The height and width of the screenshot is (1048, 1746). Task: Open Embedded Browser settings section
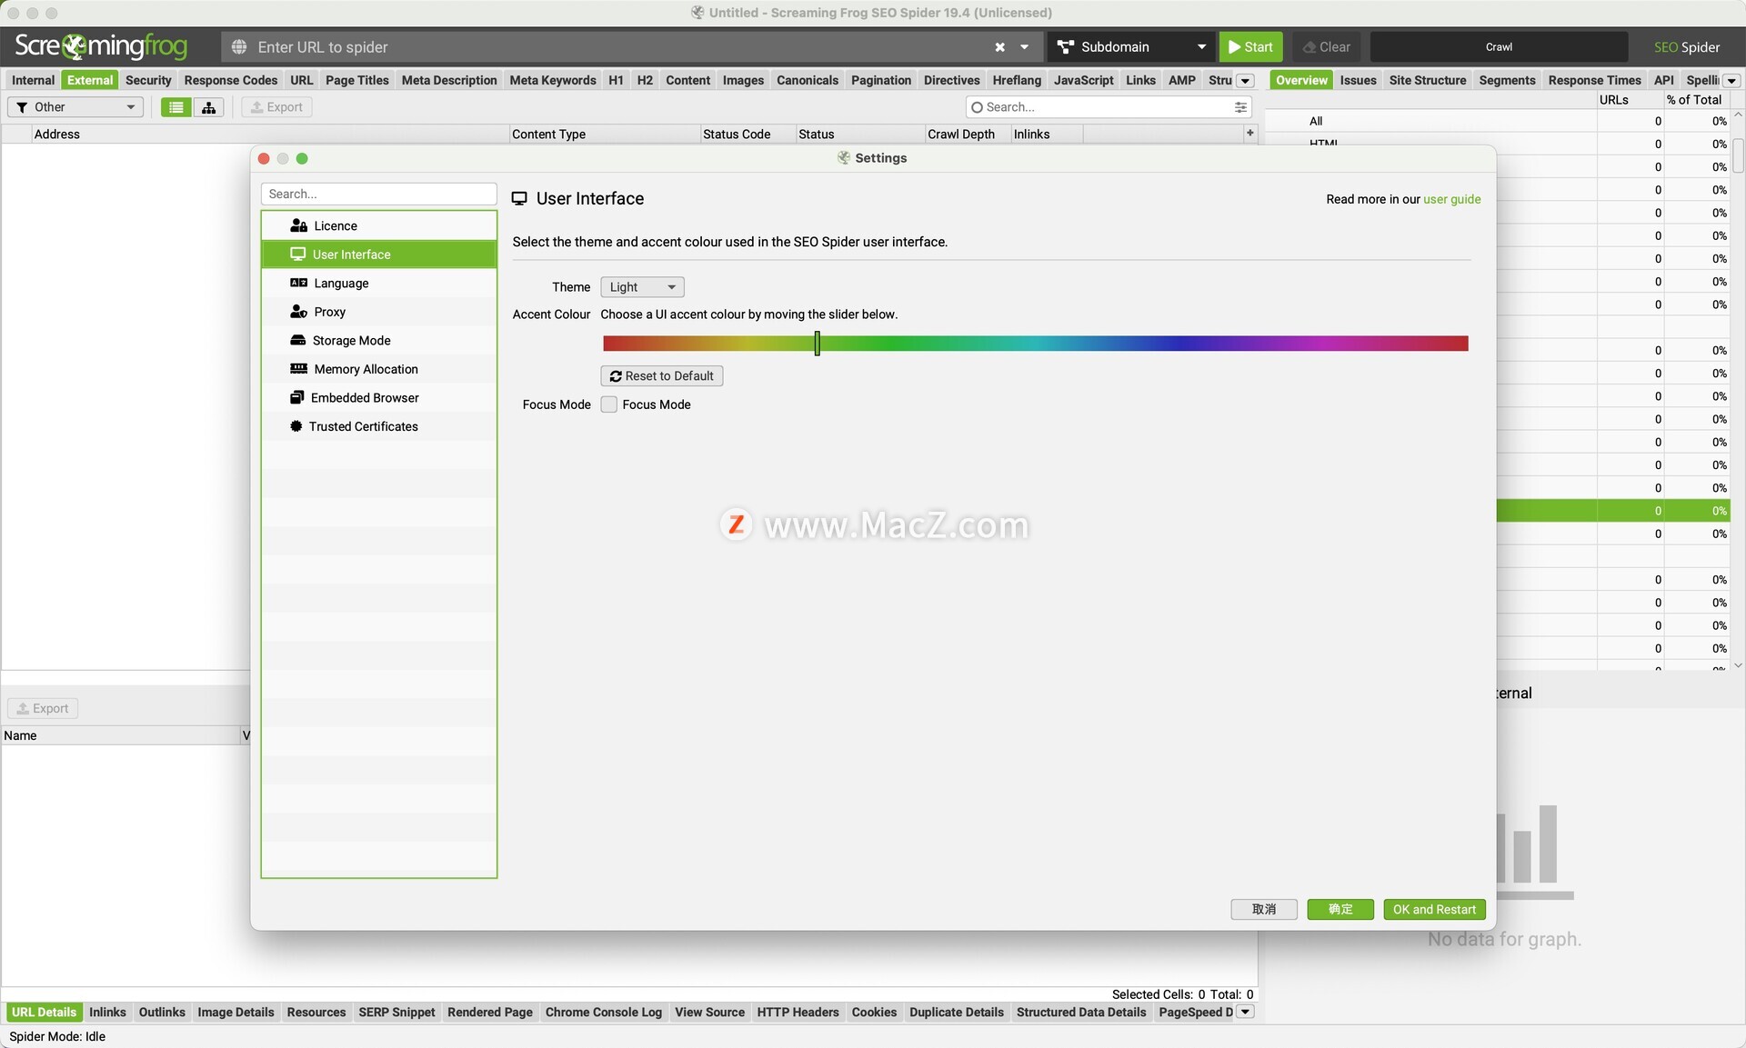pos(378,397)
